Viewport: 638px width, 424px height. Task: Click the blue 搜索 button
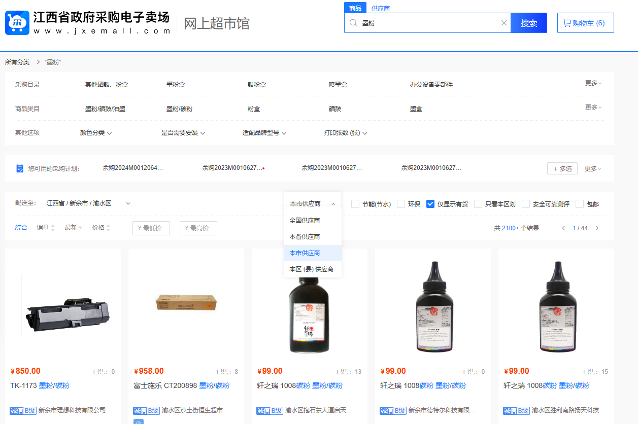tap(529, 23)
